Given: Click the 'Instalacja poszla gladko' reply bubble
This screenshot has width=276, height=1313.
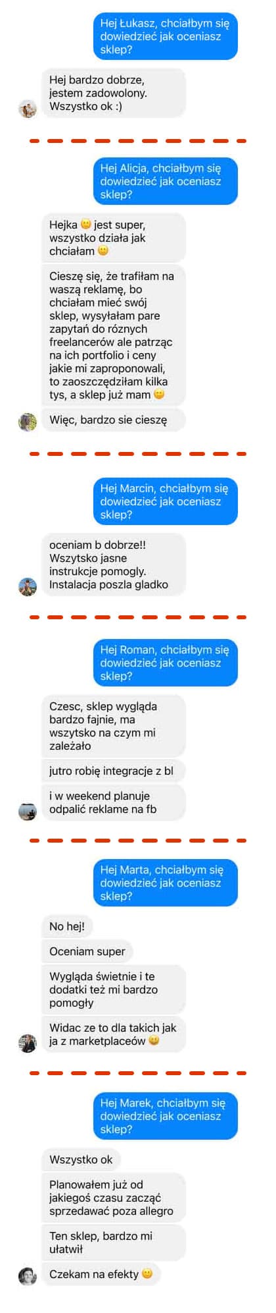Looking at the screenshot, I should pyautogui.click(x=113, y=565).
